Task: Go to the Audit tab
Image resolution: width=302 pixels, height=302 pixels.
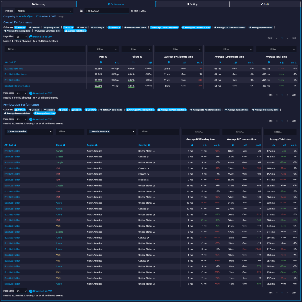Action: [265, 4]
